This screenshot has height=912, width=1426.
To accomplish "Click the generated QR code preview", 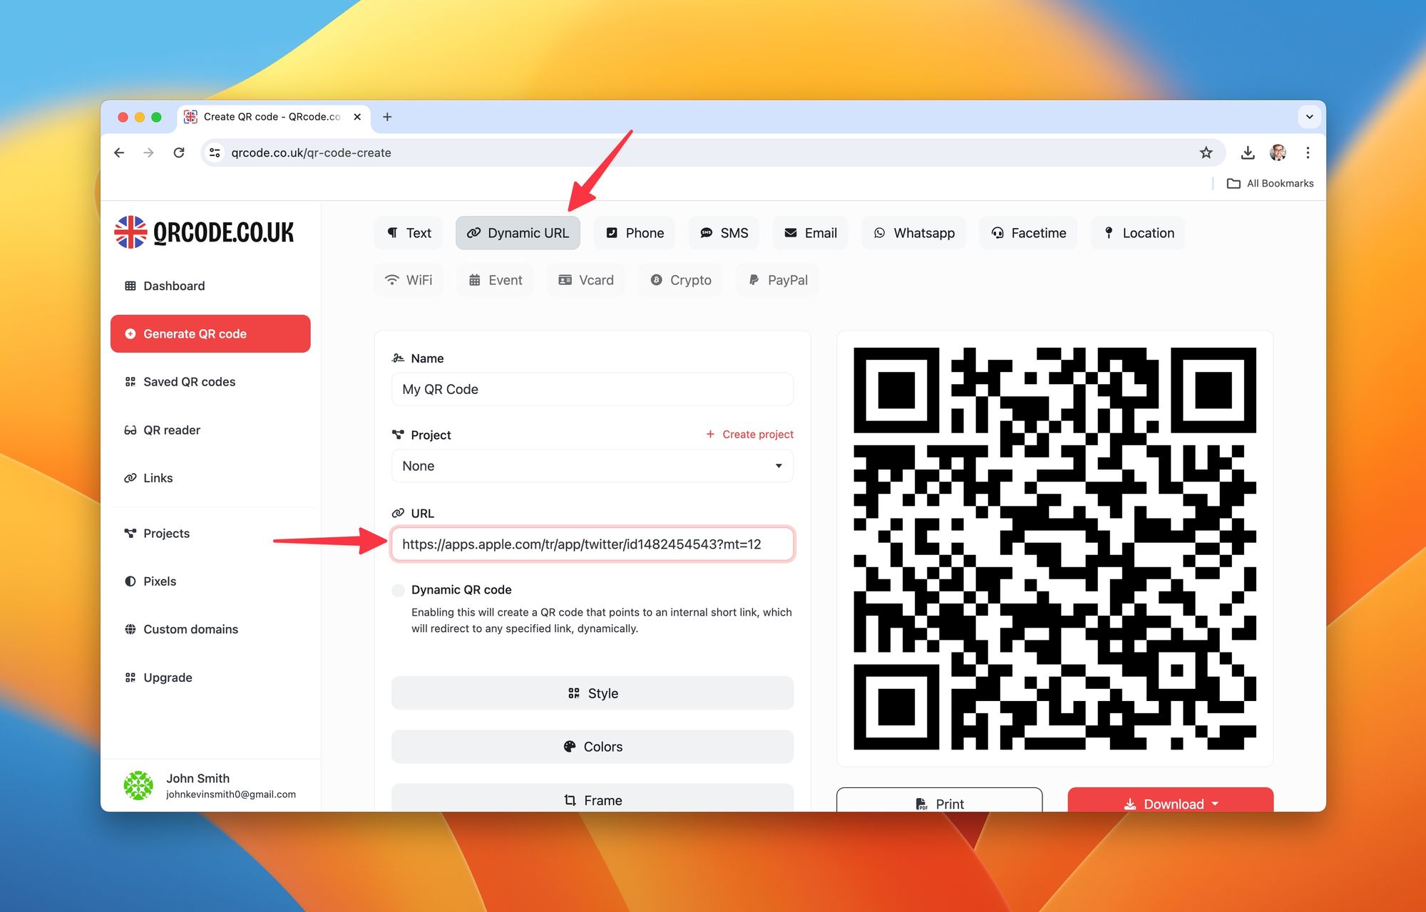I will pos(1055,549).
